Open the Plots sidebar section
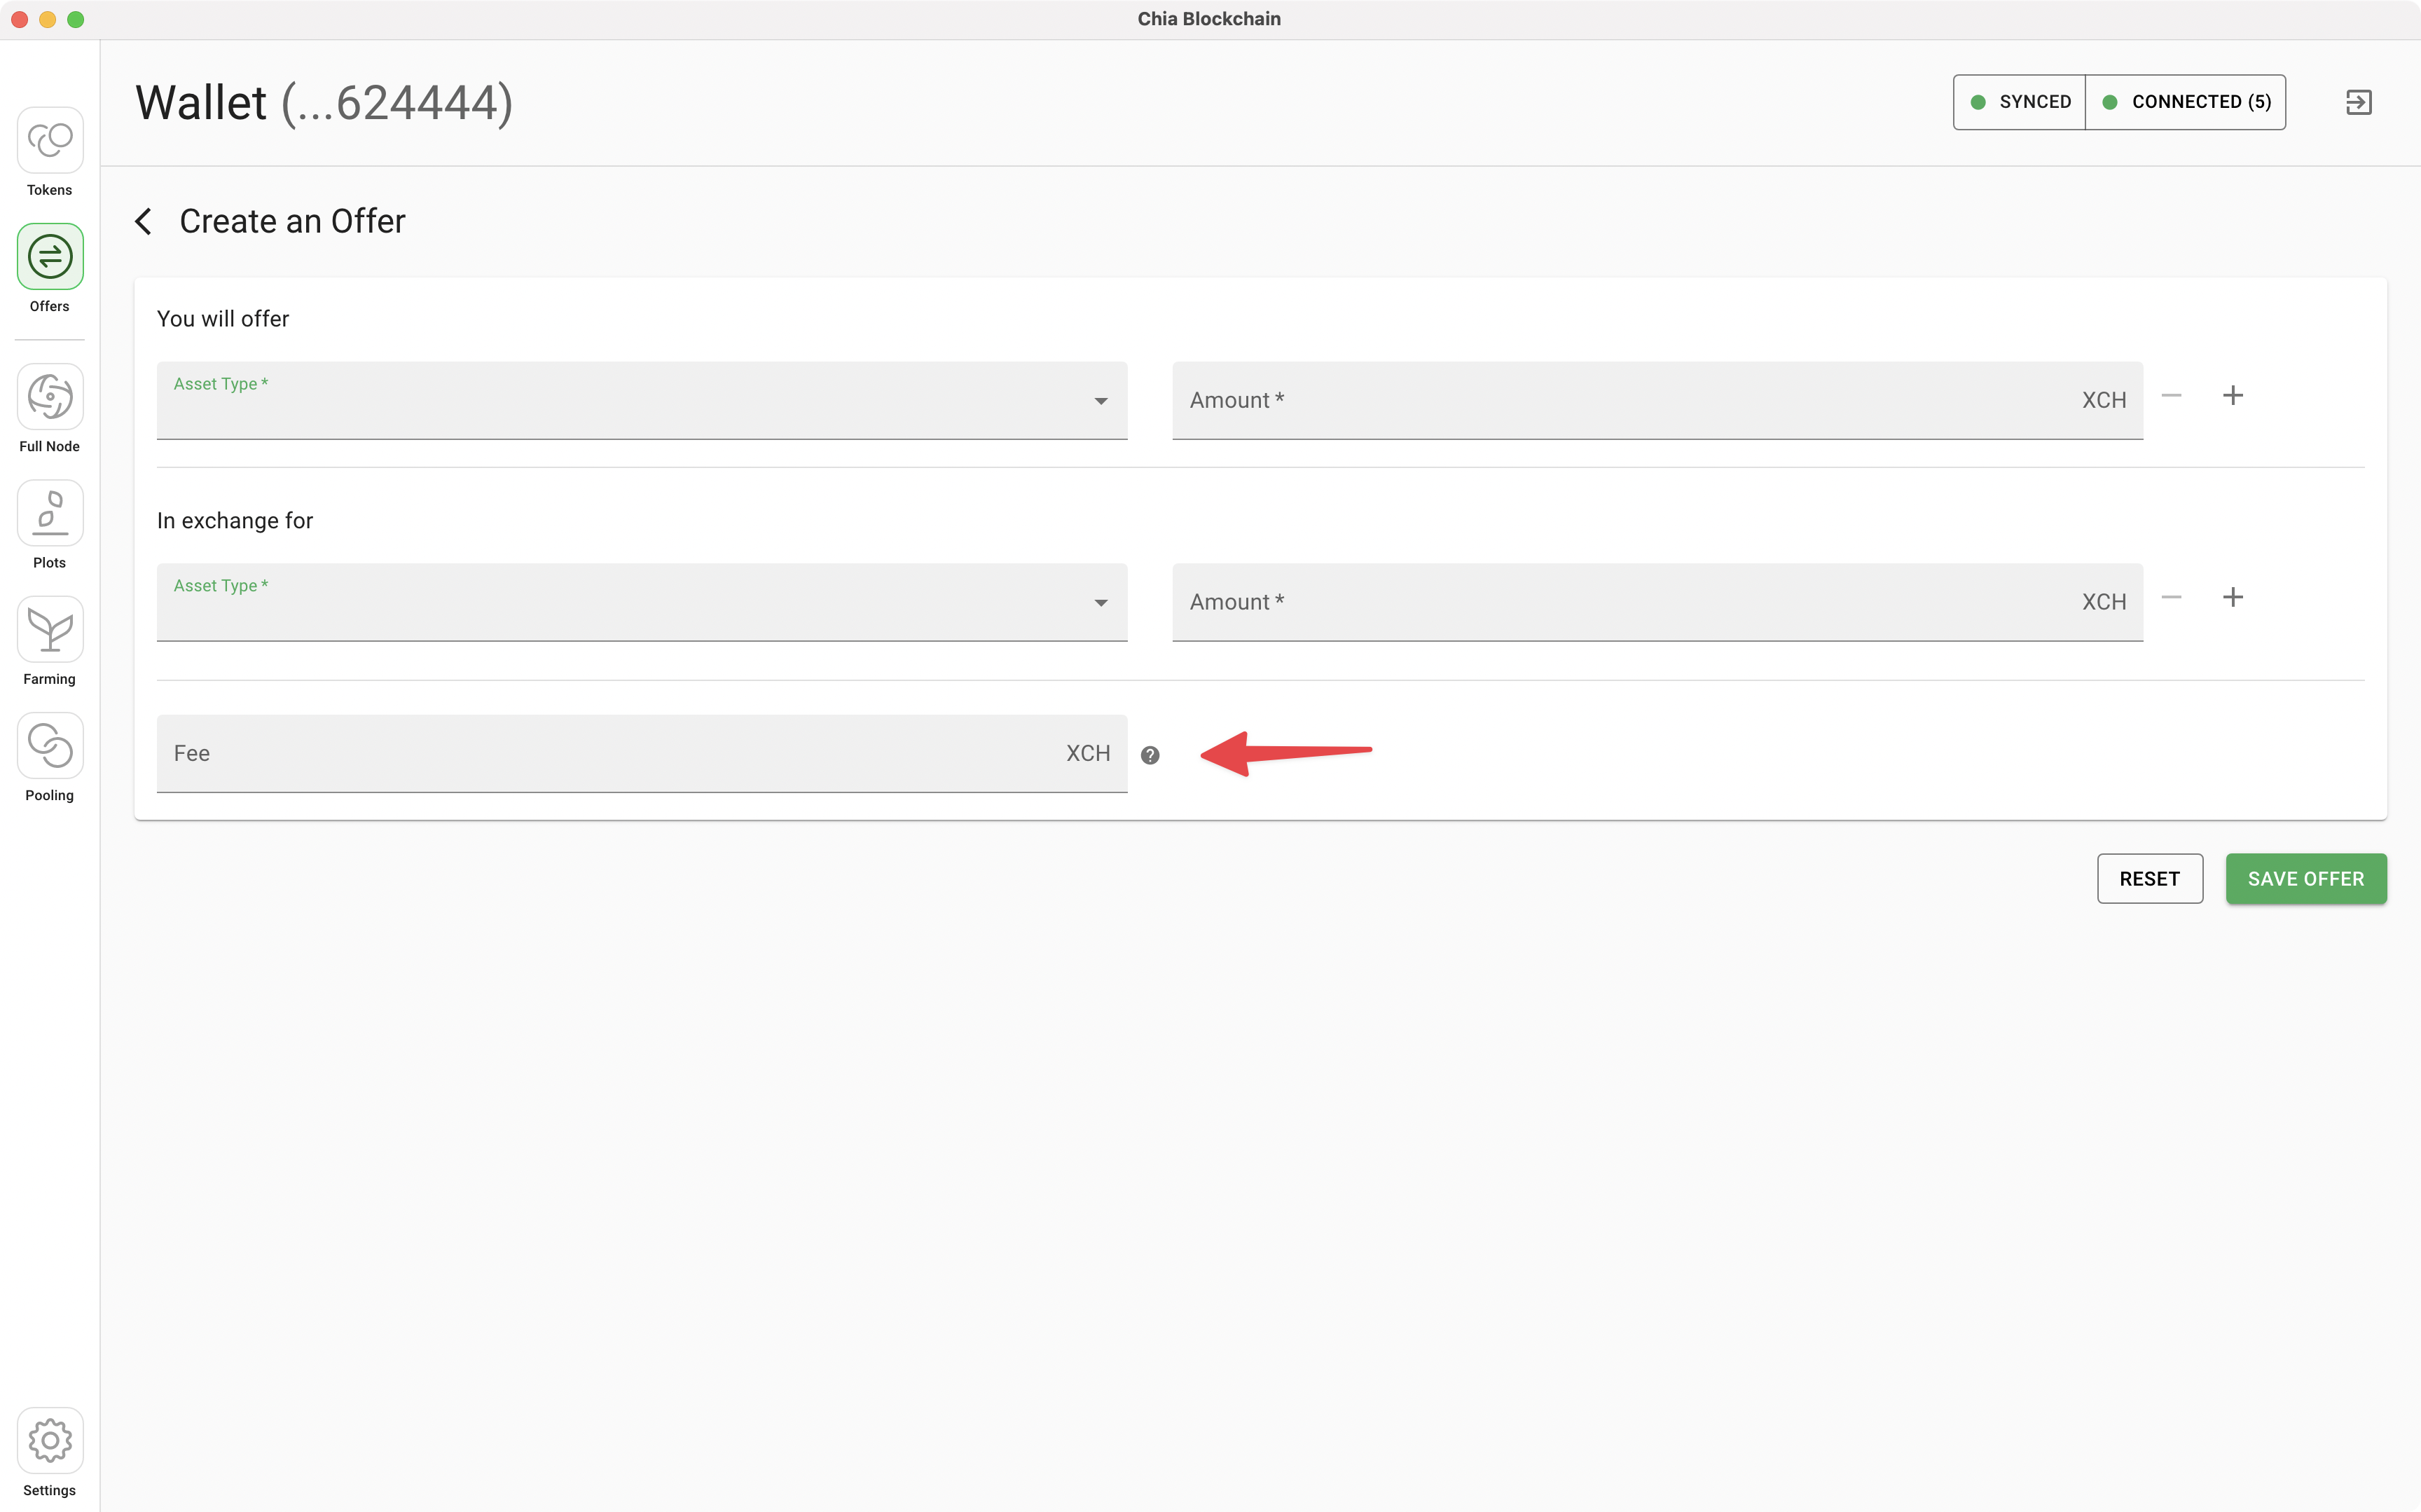The image size is (2421, 1512). pos(50,513)
